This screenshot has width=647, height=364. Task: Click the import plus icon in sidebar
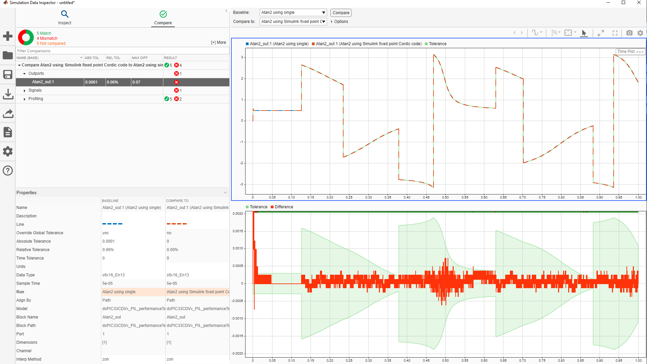pos(7,36)
